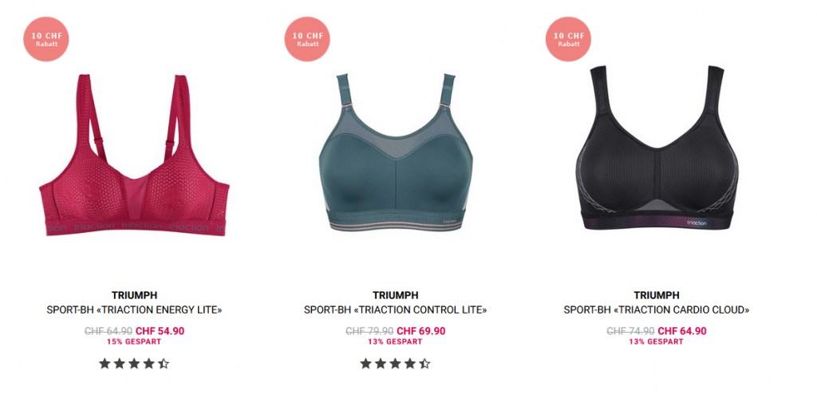Open Sport-BH «Triaction Energy Lite» product link
Image resolution: width=817 pixels, height=406 pixels.
[x=134, y=310]
